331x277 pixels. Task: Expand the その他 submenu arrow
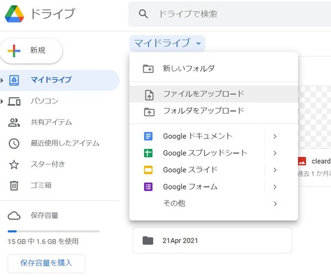(275, 203)
